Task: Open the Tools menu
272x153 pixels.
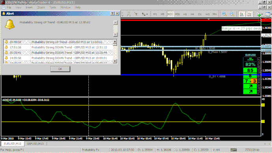Action: [52, 7]
